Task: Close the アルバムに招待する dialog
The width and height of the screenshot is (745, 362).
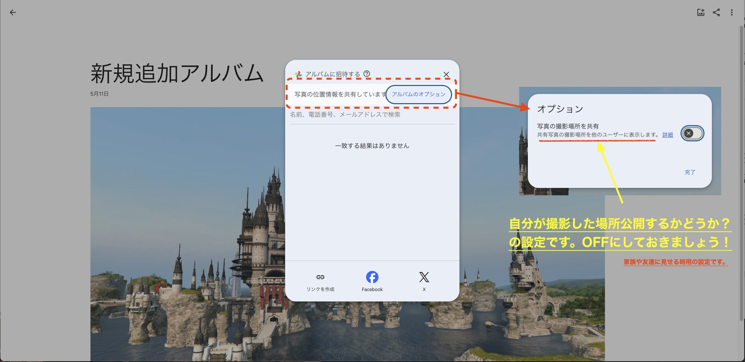Action: tap(446, 74)
